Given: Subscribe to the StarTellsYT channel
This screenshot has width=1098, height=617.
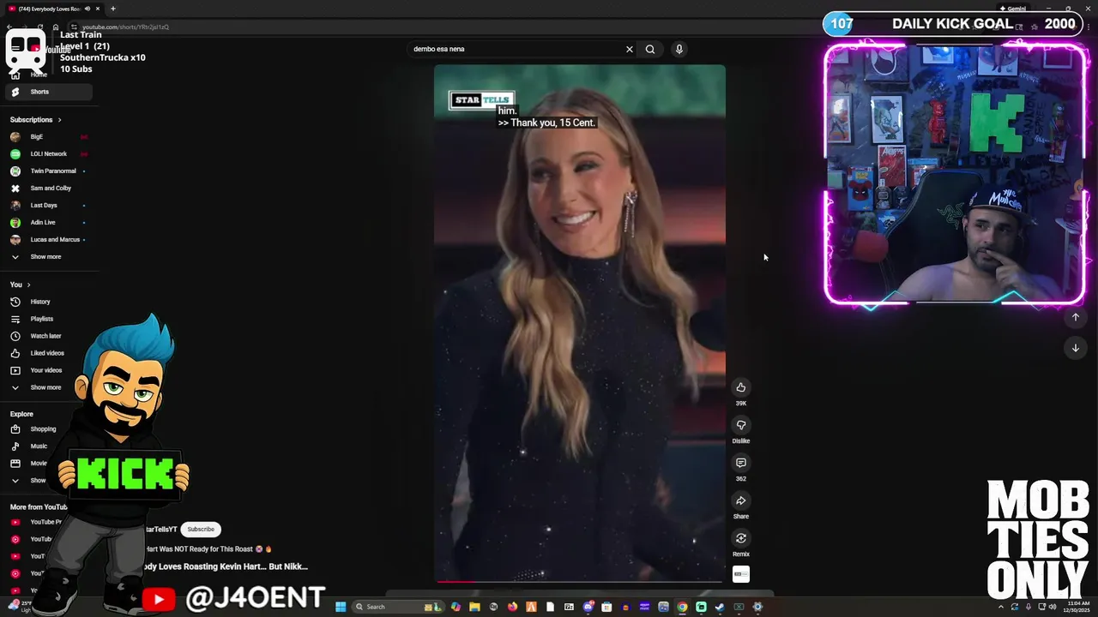Looking at the screenshot, I should click(x=201, y=530).
